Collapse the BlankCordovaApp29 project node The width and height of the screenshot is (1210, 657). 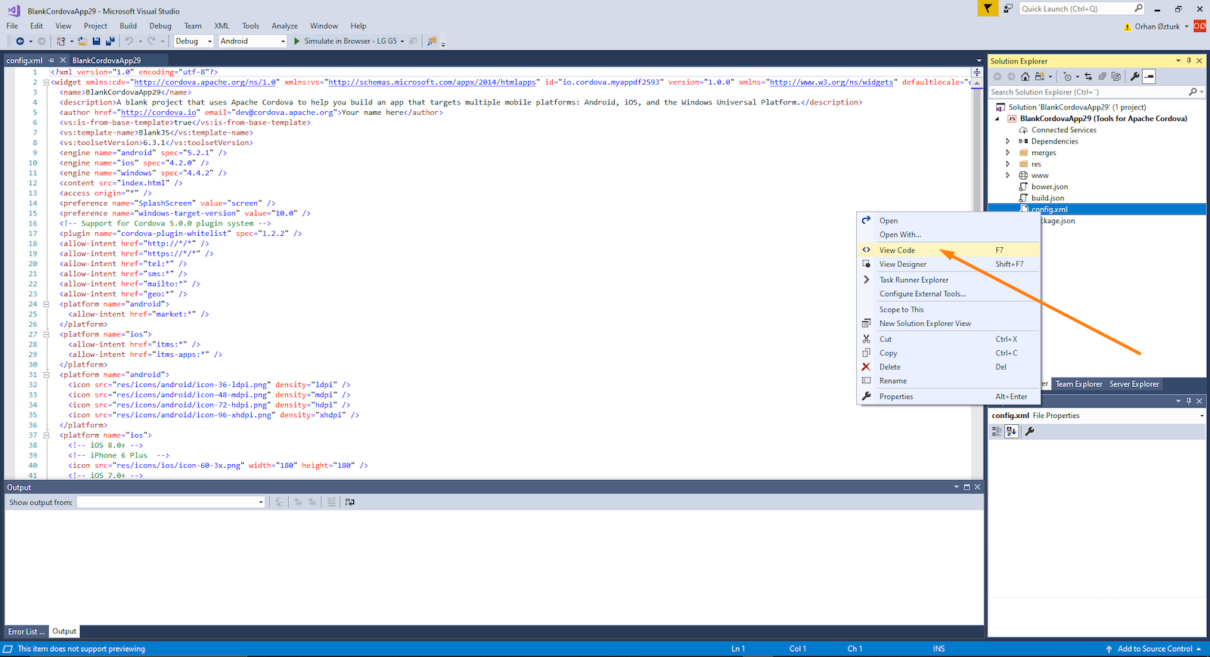pyautogui.click(x=997, y=119)
